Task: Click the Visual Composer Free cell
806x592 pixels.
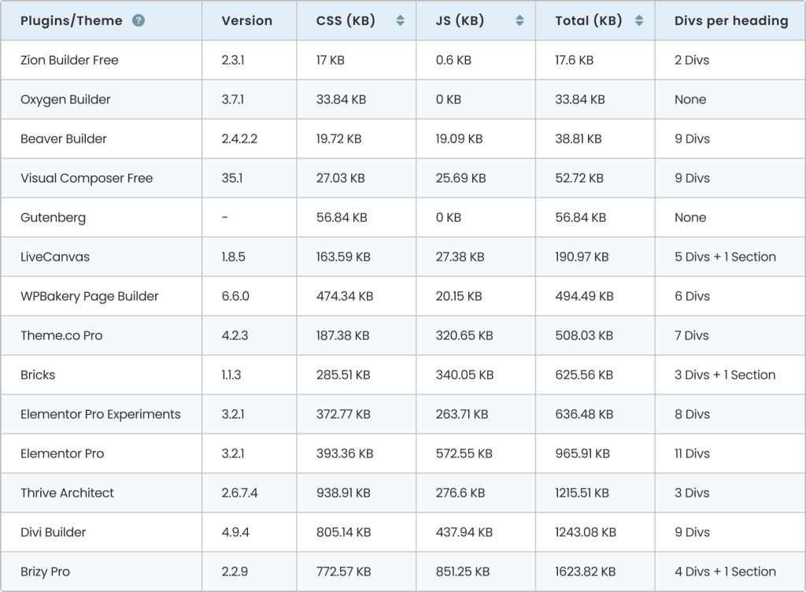Action: click(x=87, y=178)
